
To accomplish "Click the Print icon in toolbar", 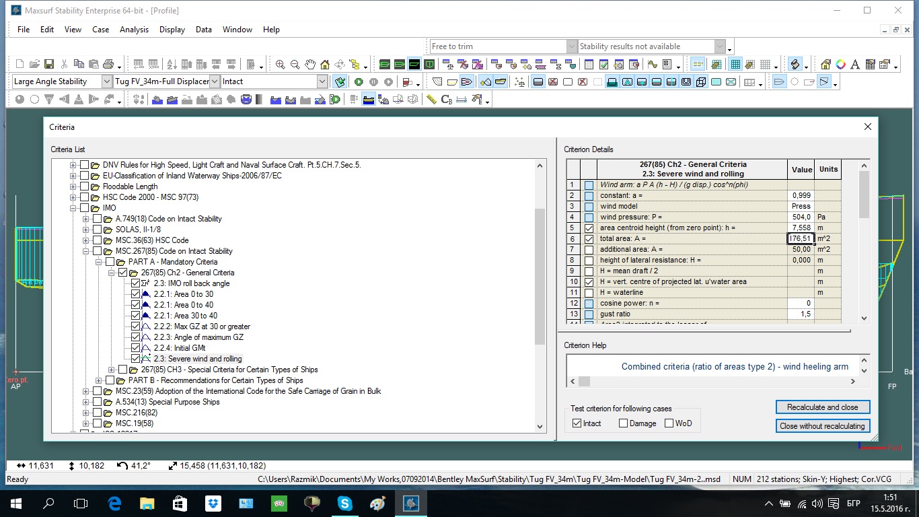I will (x=108, y=65).
